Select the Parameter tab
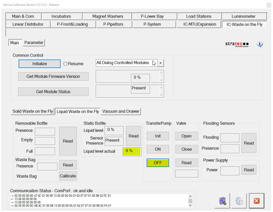Image resolution: width=273 pixels, height=212 pixels. pyautogui.click(x=33, y=43)
